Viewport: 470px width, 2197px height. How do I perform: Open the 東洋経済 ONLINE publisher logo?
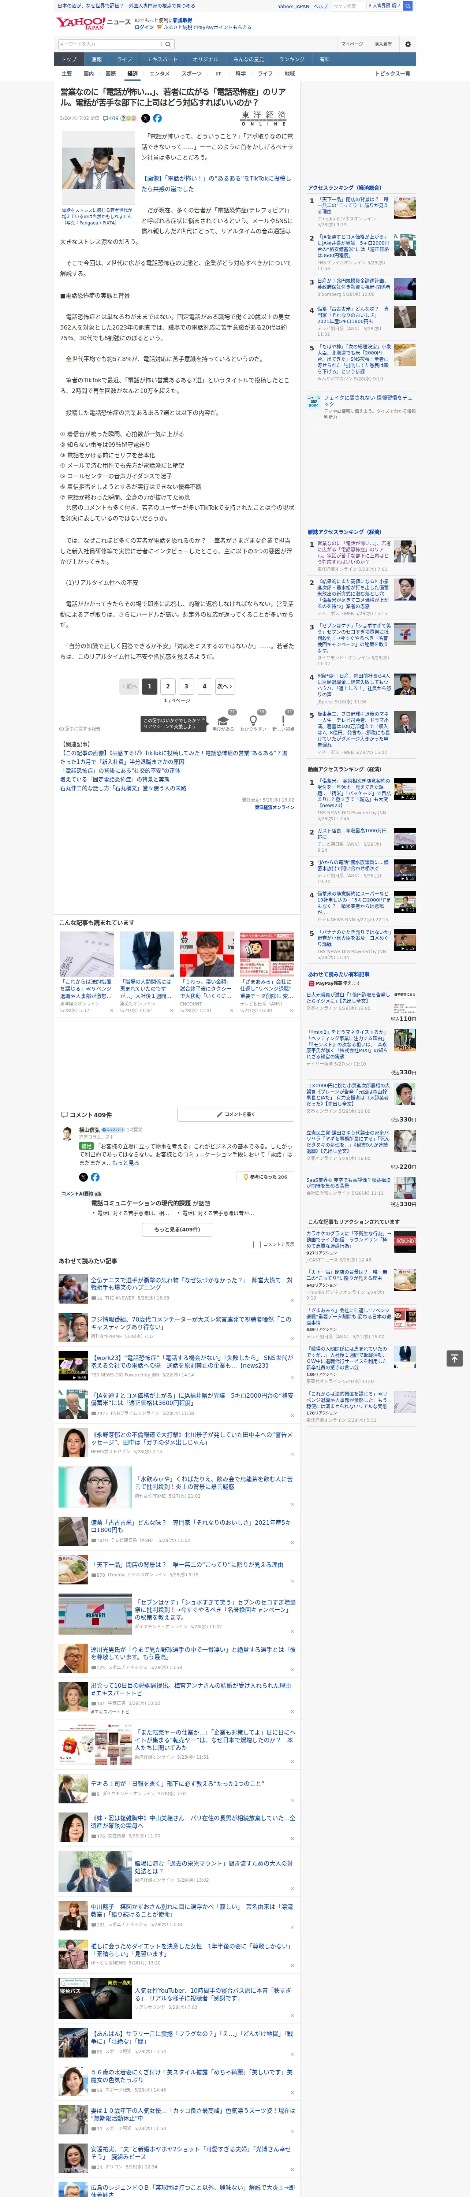point(264,119)
